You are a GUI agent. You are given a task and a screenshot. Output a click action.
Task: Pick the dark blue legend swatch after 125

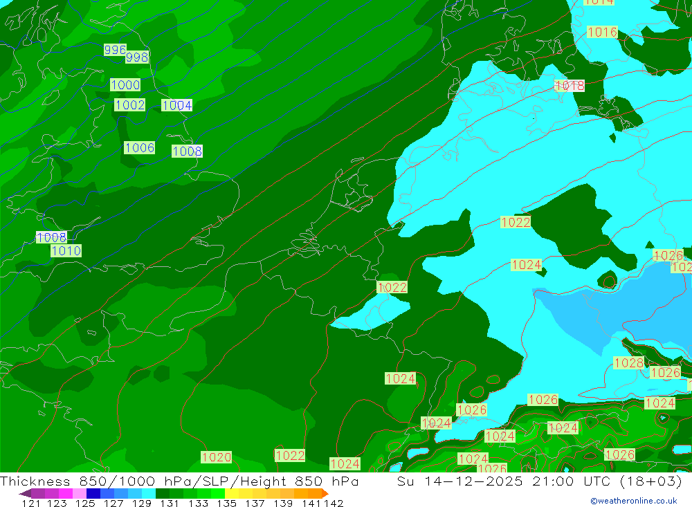[x=93, y=493]
